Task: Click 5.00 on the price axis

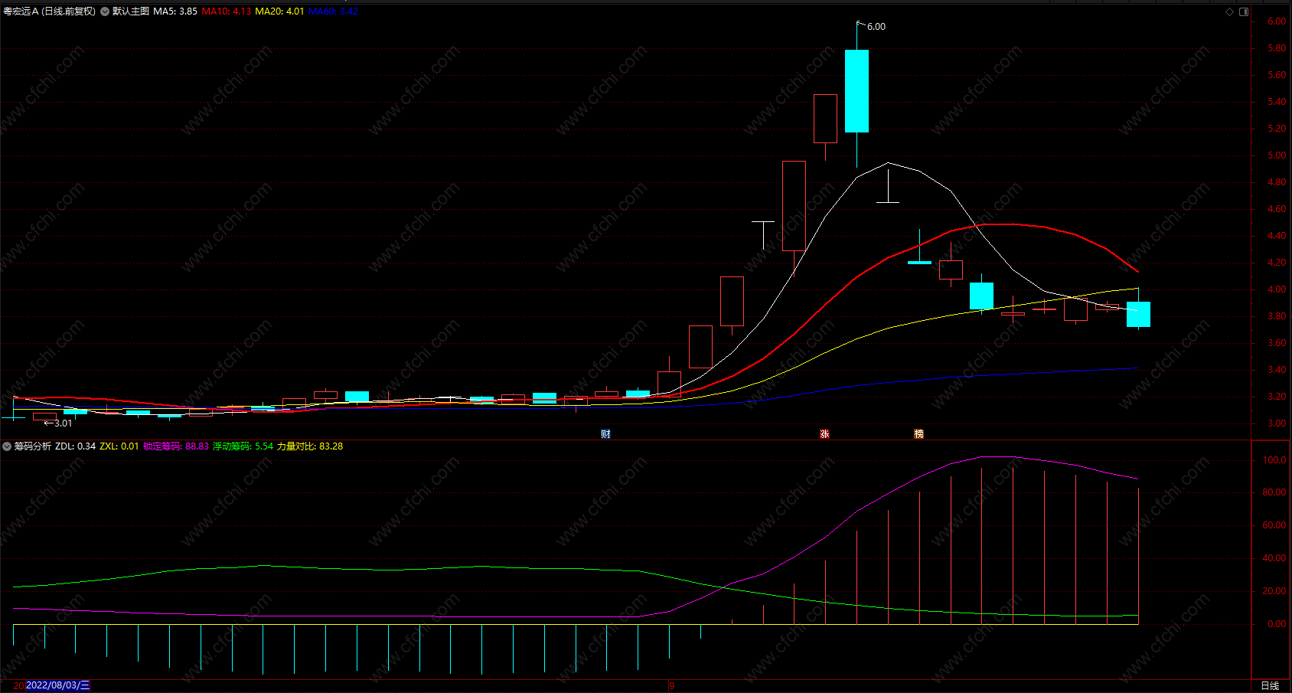Action: pos(1277,155)
